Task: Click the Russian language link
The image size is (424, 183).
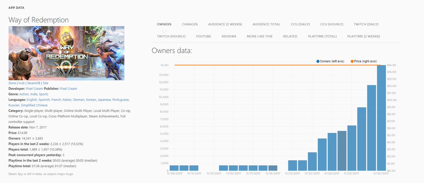Action: tap(14, 105)
